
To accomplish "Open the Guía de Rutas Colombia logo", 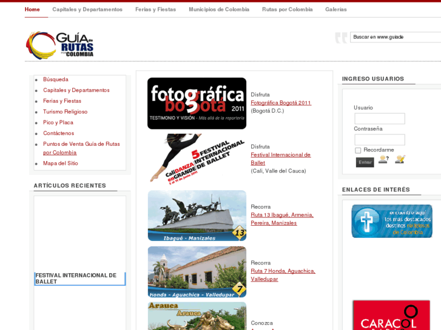I will click(59, 45).
